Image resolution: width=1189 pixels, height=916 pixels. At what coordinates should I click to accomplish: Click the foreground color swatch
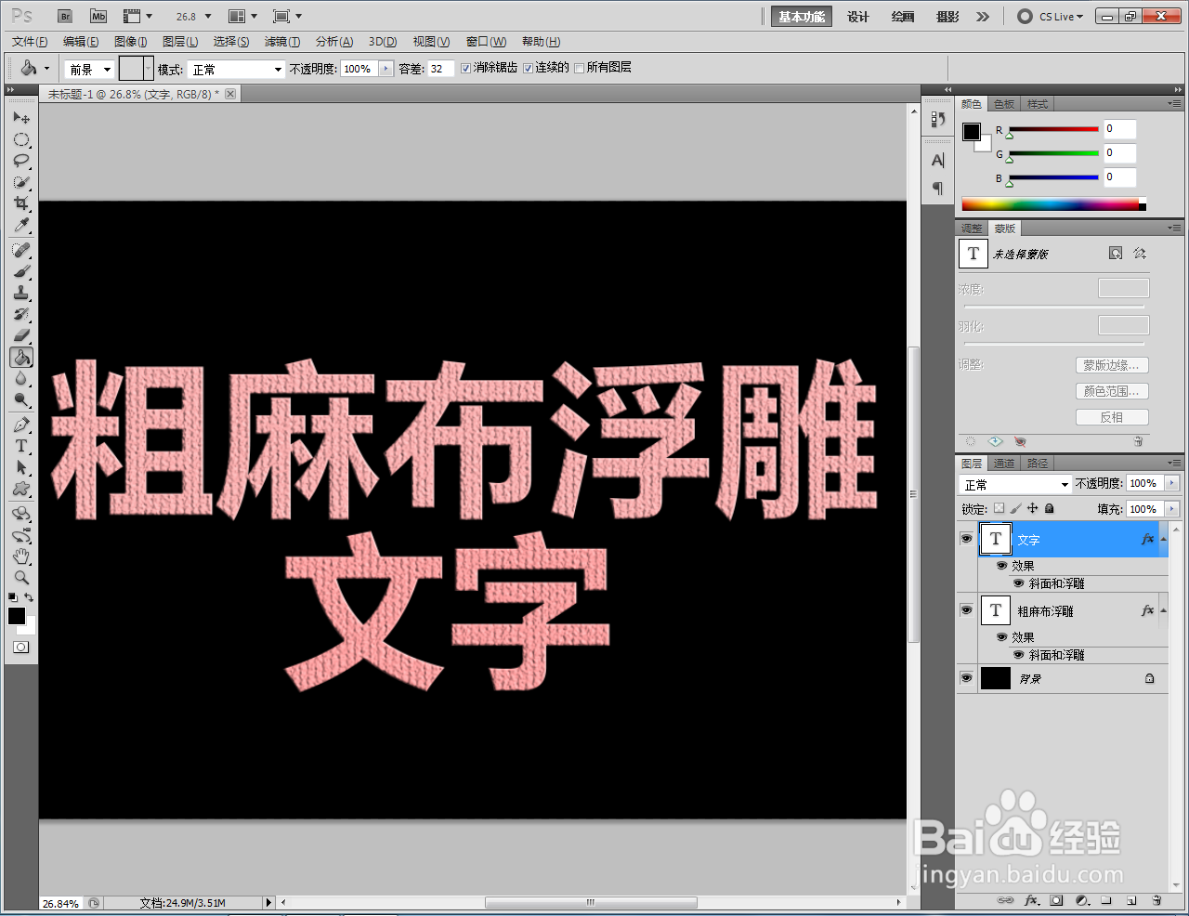[16, 615]
